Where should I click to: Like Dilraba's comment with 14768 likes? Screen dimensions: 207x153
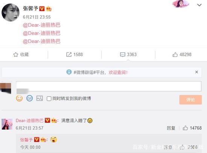[x=185, y=128]
